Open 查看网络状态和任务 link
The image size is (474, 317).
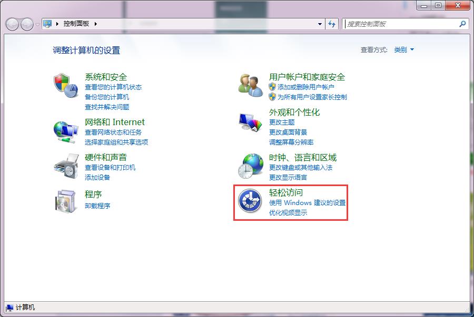point(113,132)
